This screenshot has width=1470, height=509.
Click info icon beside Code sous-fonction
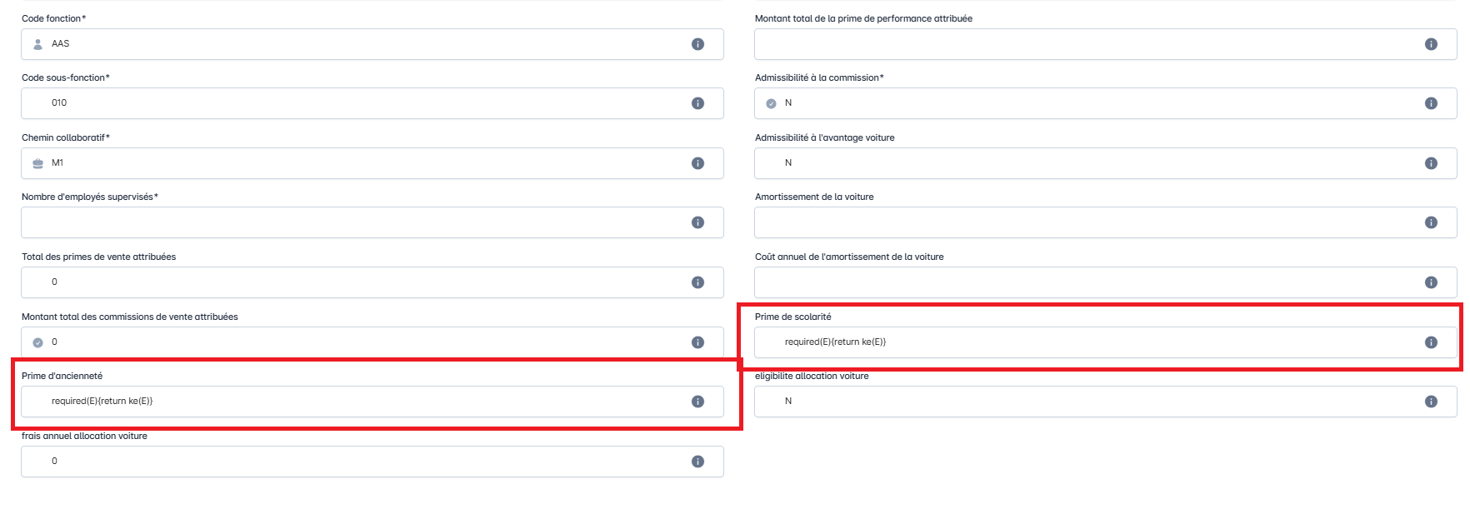click(697, 103)
